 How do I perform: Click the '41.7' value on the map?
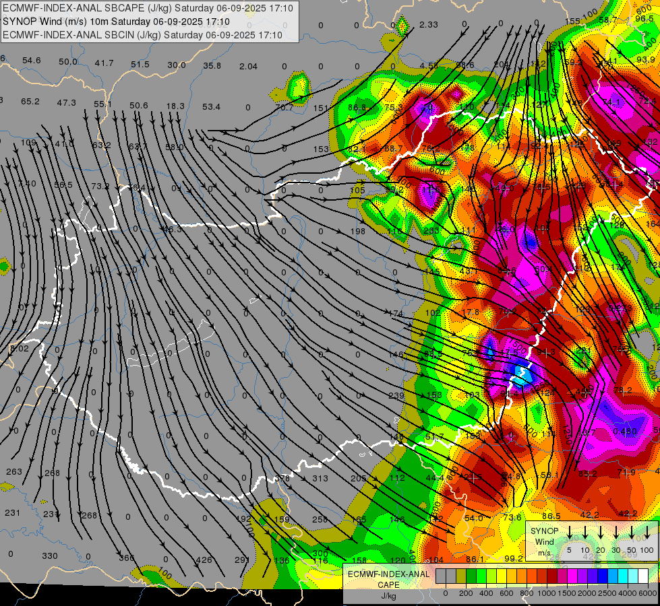coord(104,63)
